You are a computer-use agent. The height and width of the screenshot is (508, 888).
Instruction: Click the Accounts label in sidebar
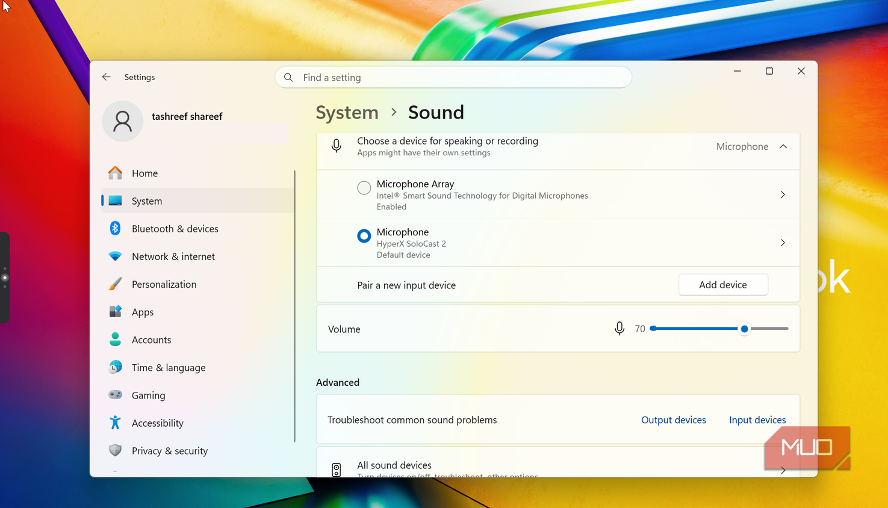[151, 340]
